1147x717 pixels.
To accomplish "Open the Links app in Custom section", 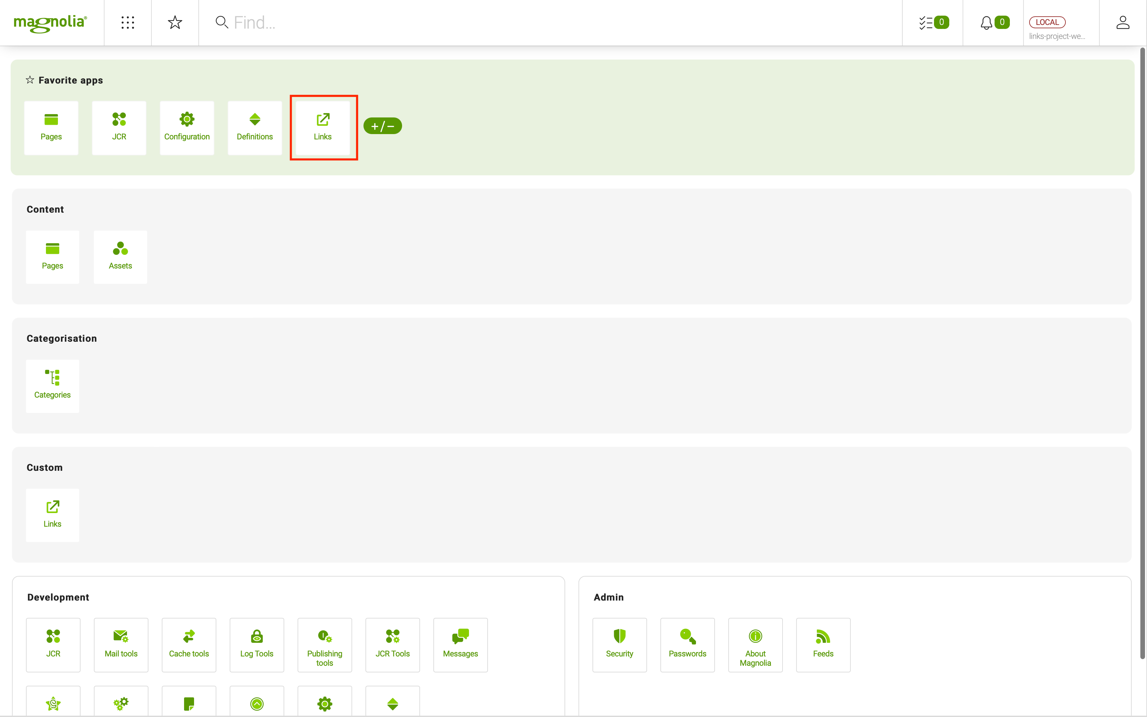I will pyautogui.click(x=52, y=515).
